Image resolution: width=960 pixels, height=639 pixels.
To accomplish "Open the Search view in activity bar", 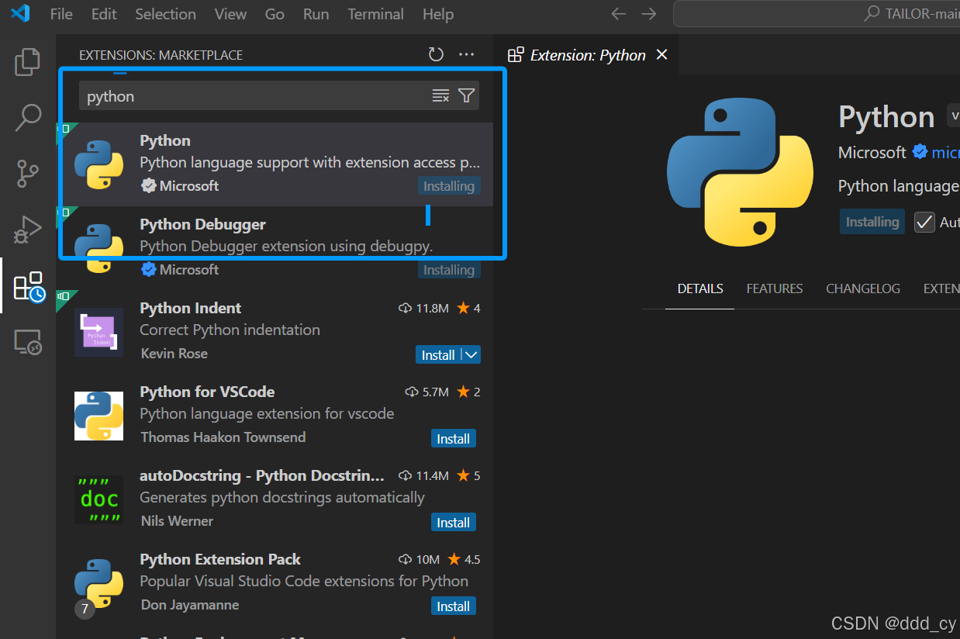I will pyautogui.click(x=27, y=117).
